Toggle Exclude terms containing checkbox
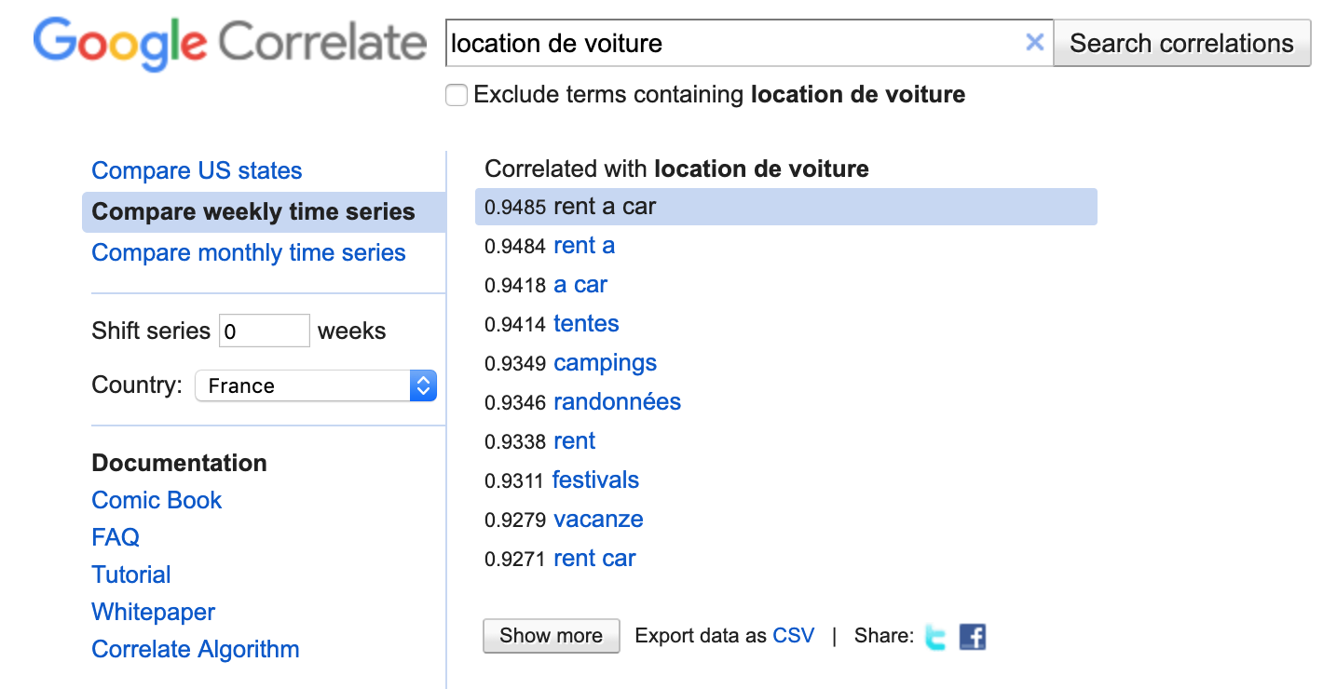1323x689 pixels. 457,95
